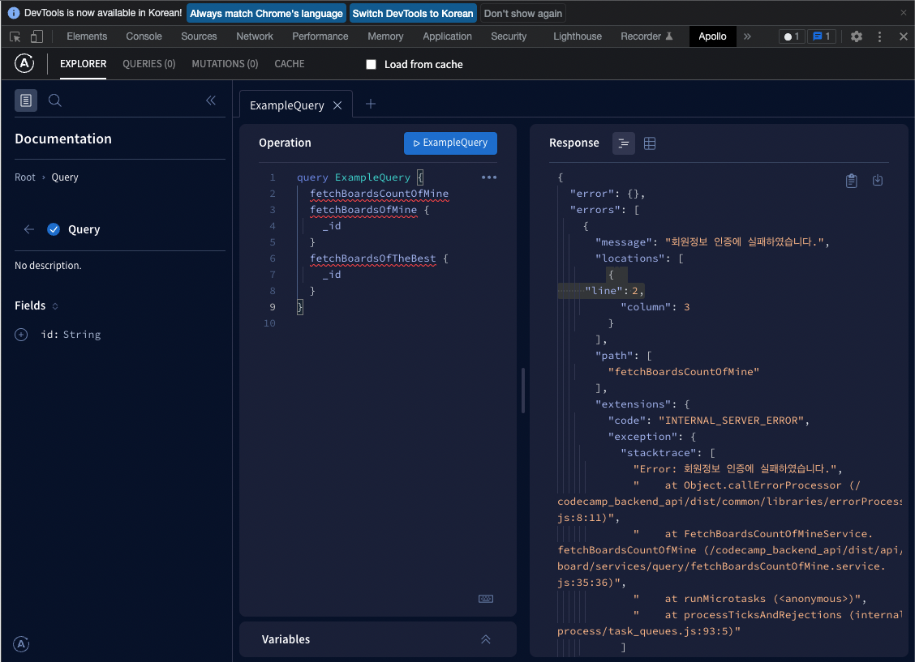This screenshot has height=662, width=915.
Task: Open DevTools settings with the gear icon
Action: coord(857,36)
